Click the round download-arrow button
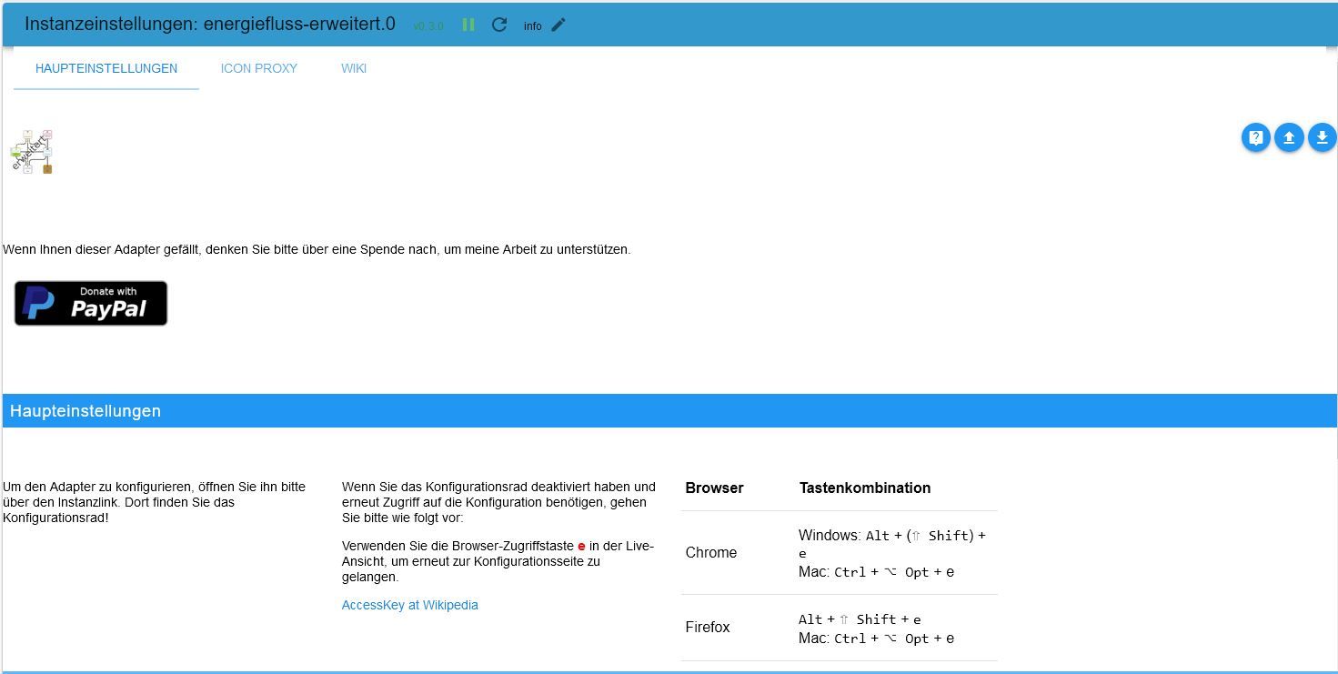 tap(1323, 137)
